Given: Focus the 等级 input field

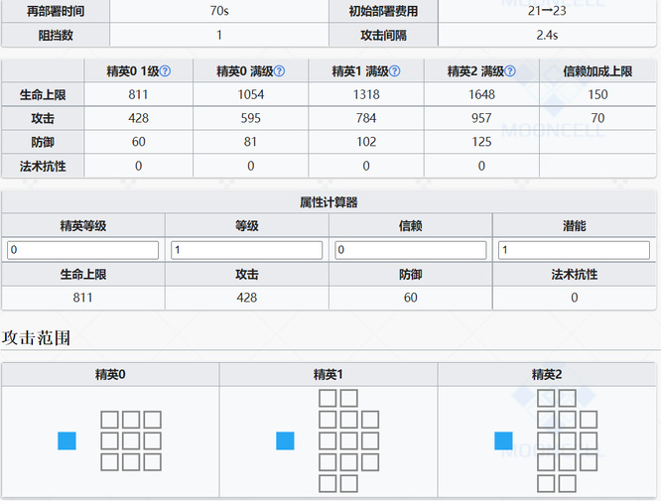Looking at the screenshot, I should pyautogui.click(x=246, y=250).
